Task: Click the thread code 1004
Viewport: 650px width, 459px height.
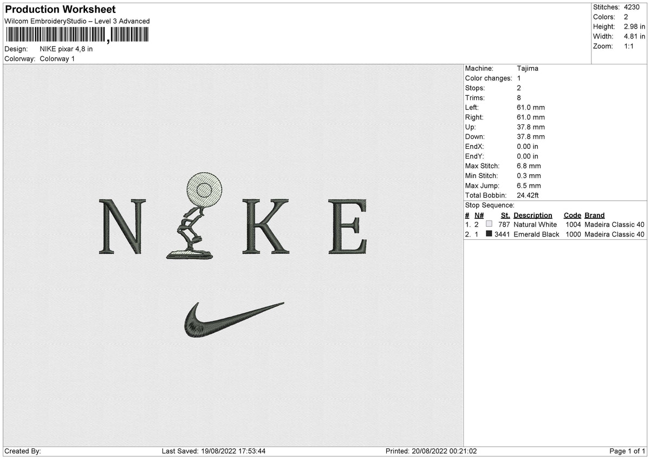Action: (573, 225)
